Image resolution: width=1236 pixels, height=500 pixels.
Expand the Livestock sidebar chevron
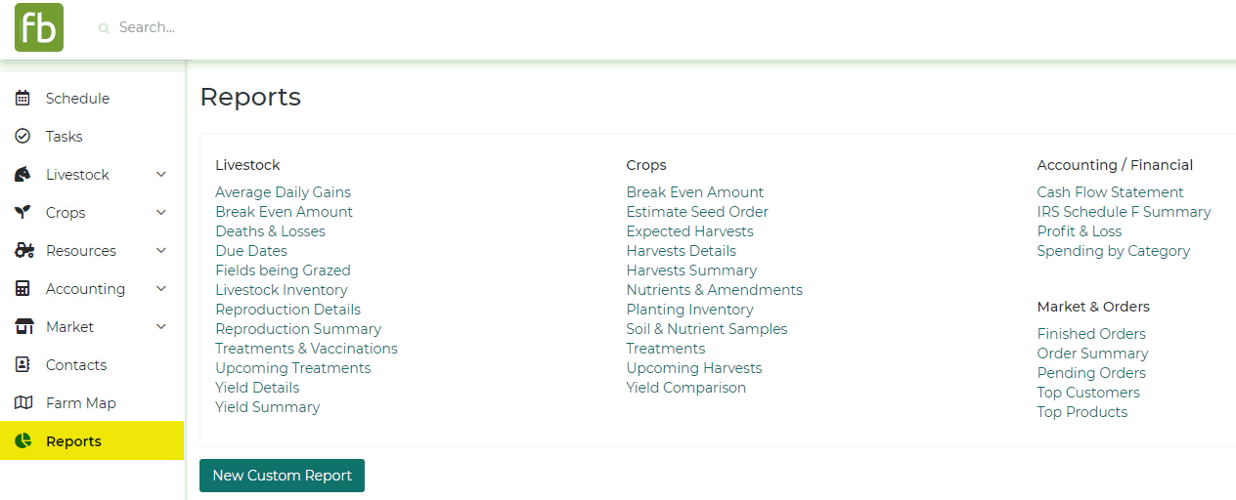point(161,175)
